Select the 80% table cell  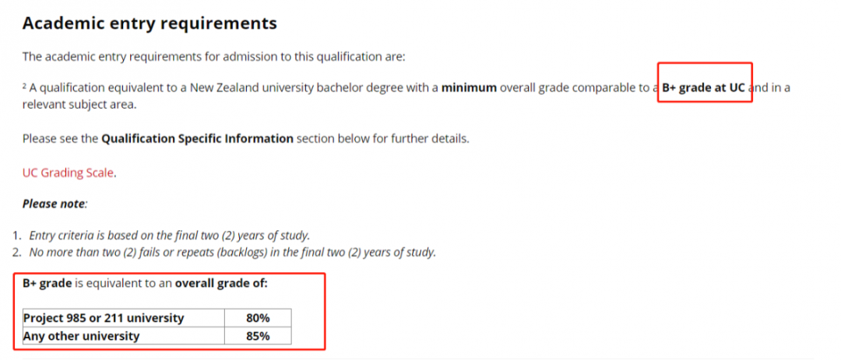258,318
